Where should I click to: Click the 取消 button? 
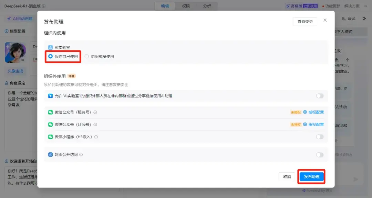[287, 177]
